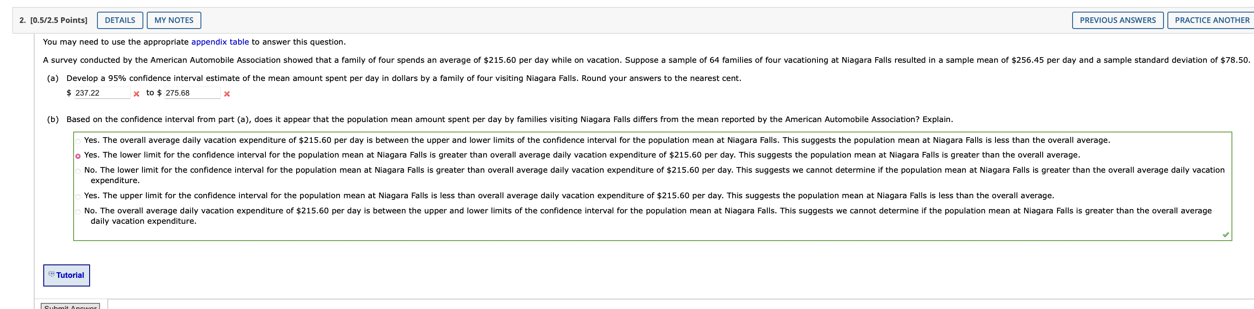Open MY NOTES
The height and width of the screenshot is (309, 1254).
pyautogui.click(x=174, y=20)
